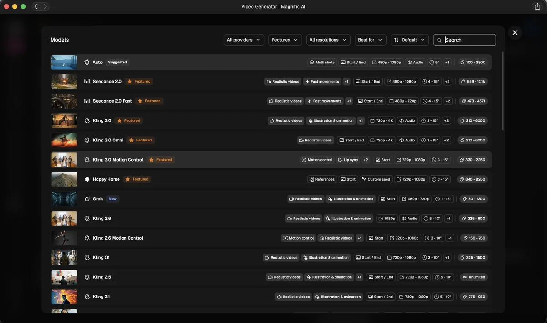This screenshot has width=547, height=323.
Task: Click the 275 - 950 credits badge
Action: point(473,297)
